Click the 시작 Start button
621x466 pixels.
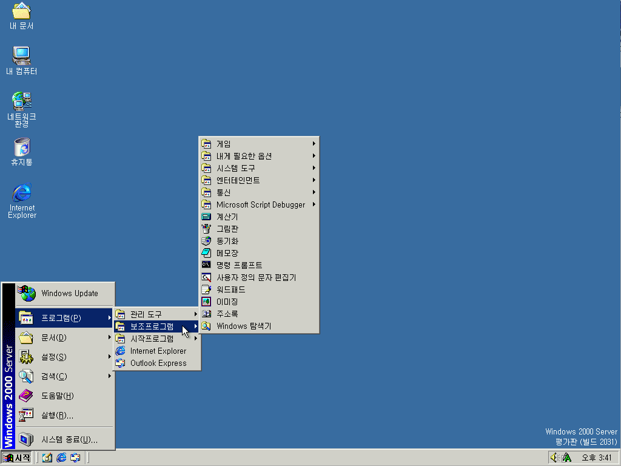click(16, 458)
